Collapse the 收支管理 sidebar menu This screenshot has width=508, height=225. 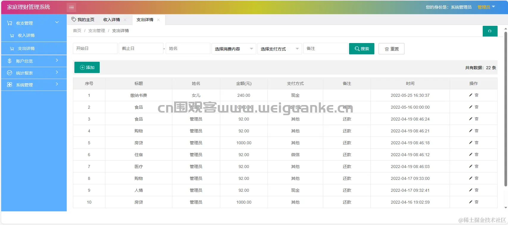(57, 22)
